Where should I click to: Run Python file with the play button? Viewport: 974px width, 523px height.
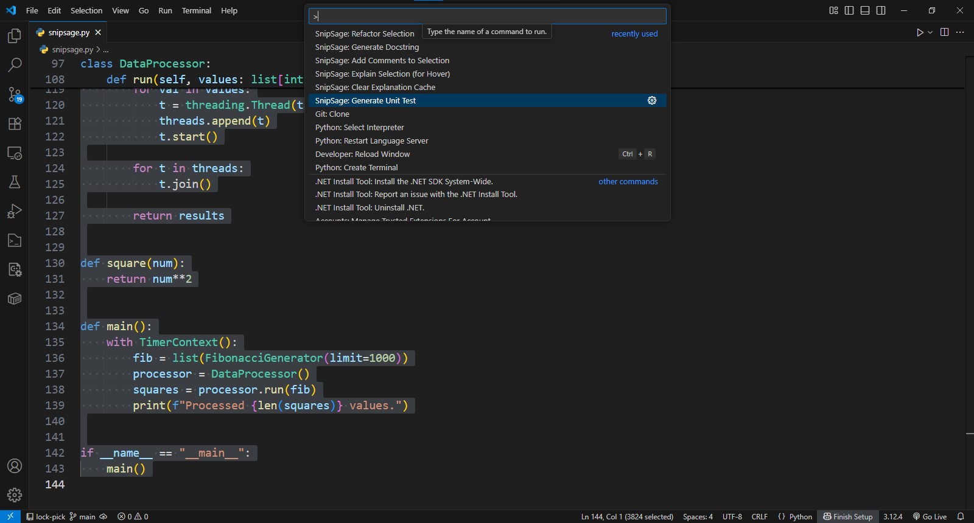pos(920,32)
